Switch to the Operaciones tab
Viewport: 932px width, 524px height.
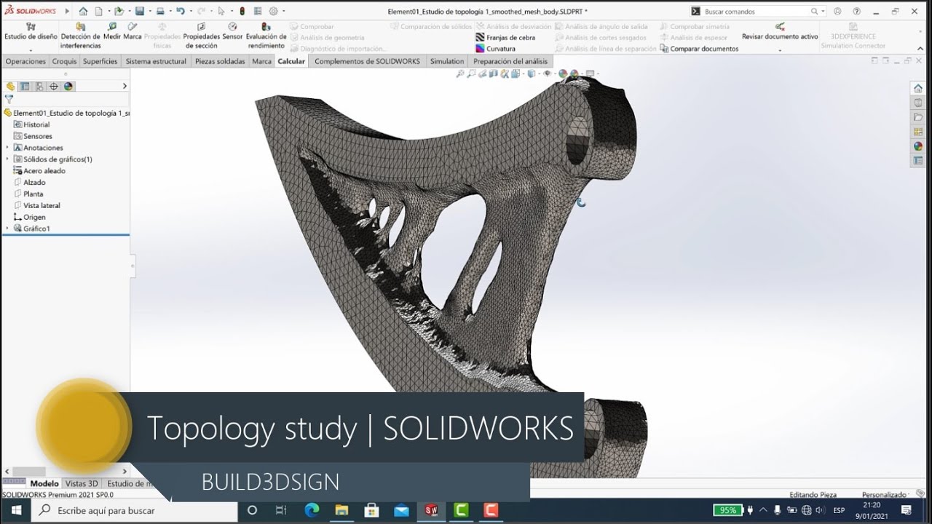pos(25,61)
